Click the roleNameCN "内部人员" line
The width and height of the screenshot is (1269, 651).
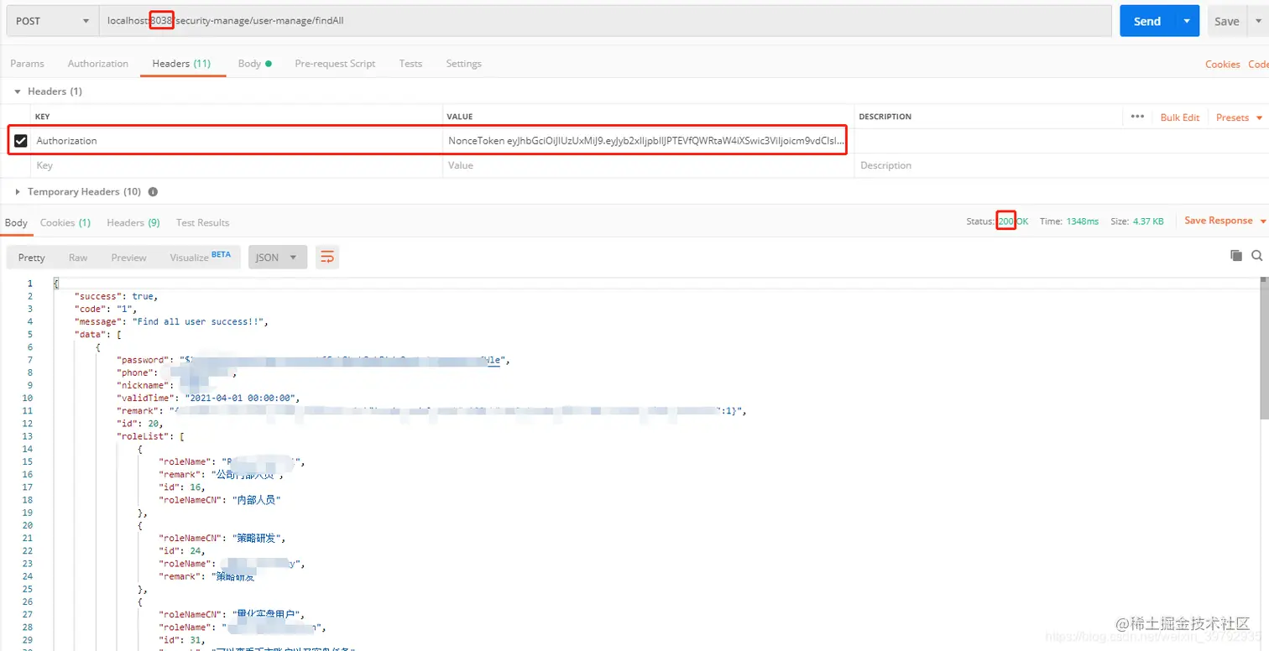[219, 500]
